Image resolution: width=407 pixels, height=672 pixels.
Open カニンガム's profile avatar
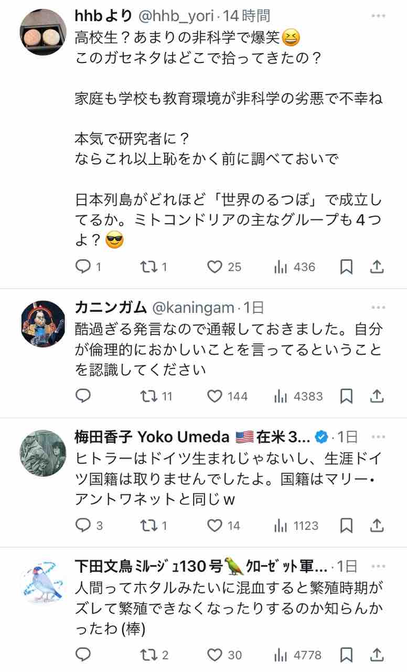(43, 324)
